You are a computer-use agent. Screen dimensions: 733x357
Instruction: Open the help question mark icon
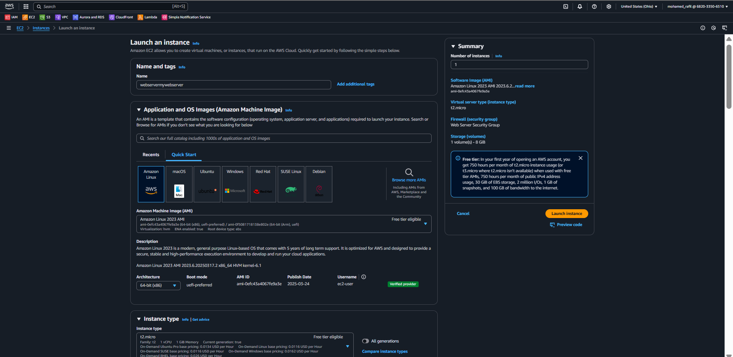[594, 6]
